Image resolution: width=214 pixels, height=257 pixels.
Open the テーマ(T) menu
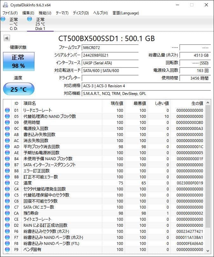pyautogui.click(x=62, y=13)
